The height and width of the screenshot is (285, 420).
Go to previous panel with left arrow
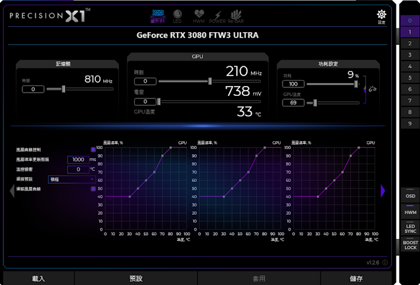[12, 191]
